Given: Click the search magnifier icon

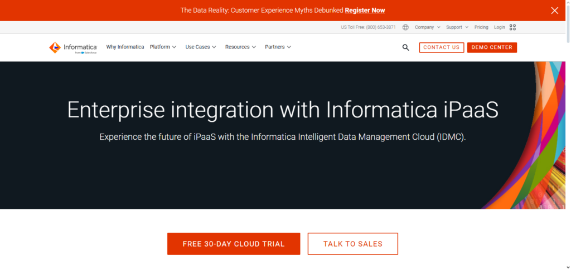Looking at the screenshot, I should (405, 47).
